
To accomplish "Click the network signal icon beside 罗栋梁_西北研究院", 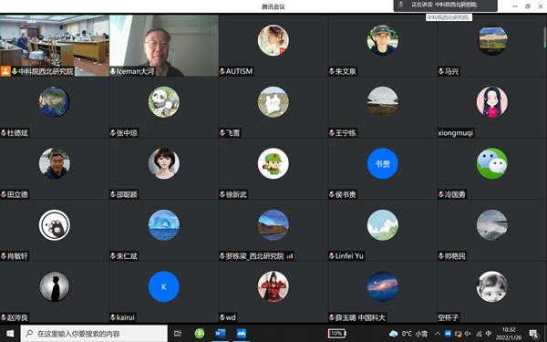I will pos(290,256).
